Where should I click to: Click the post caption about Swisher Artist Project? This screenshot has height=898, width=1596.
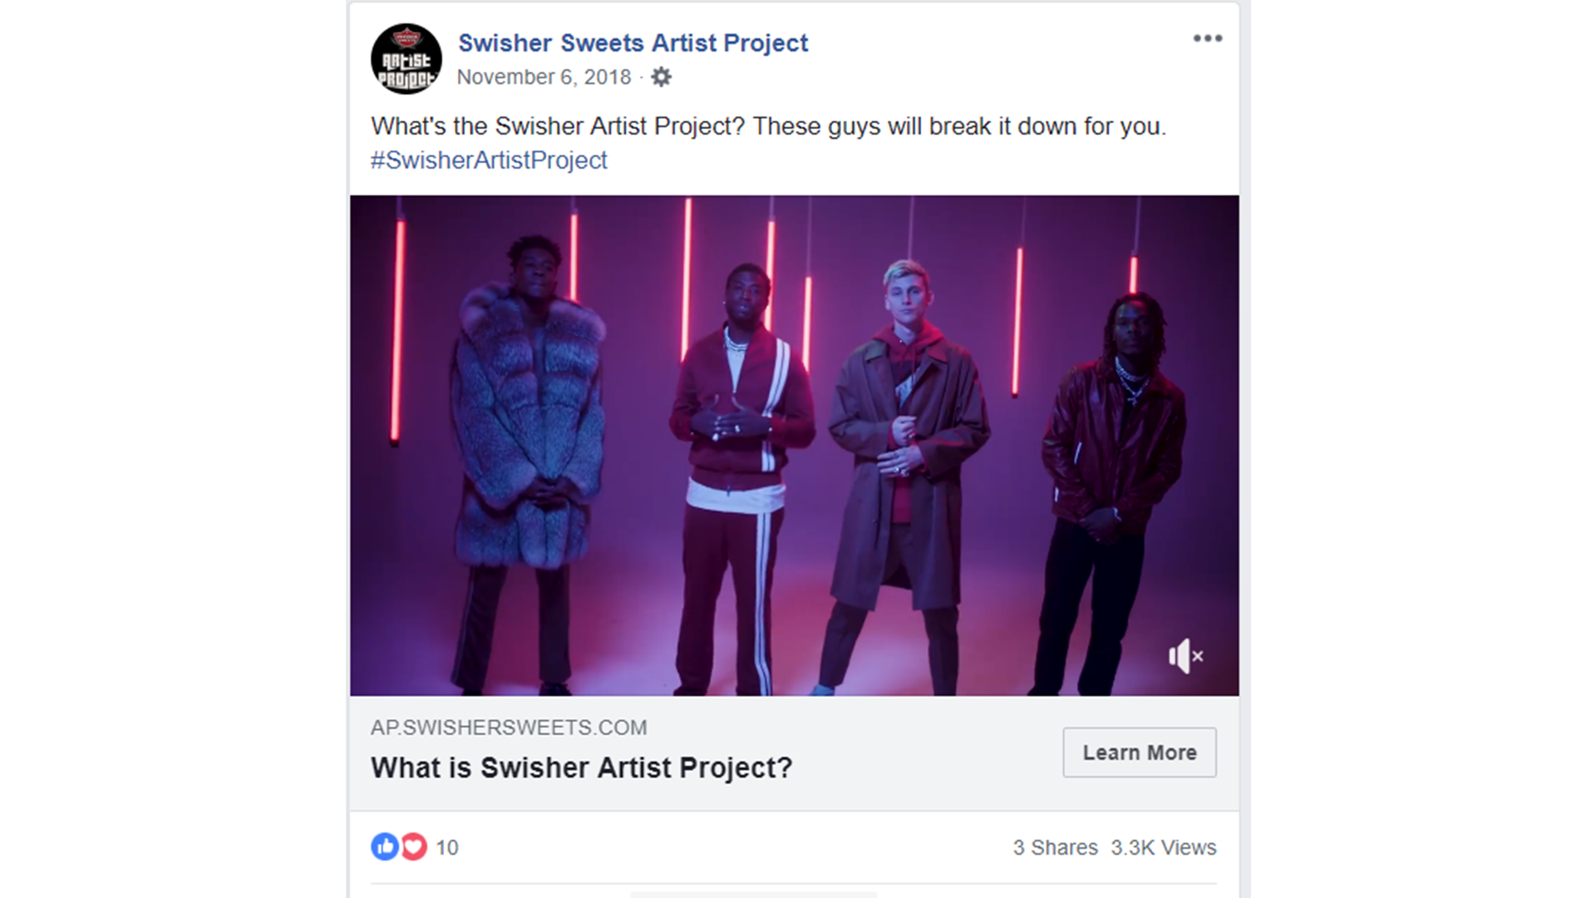768,126
